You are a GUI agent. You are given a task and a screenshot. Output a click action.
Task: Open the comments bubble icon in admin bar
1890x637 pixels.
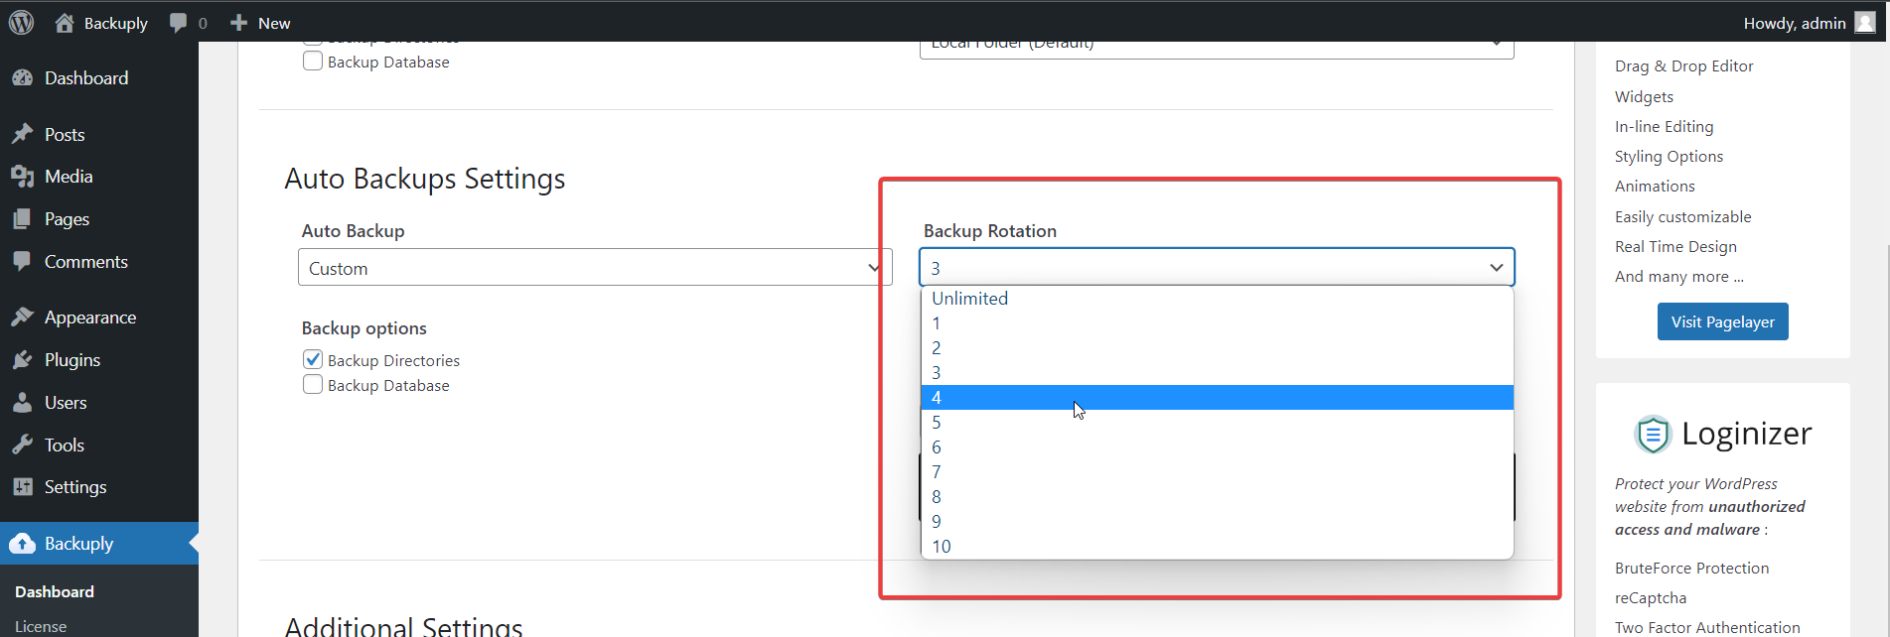click(x=179, y=22)
